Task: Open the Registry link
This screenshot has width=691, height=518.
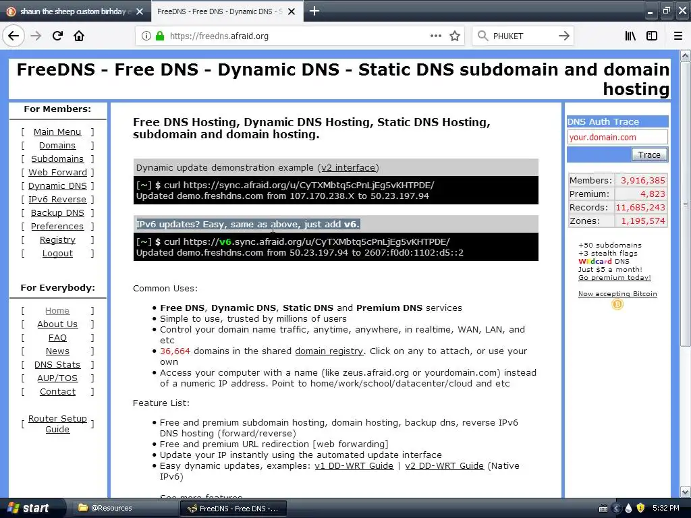Action: pos(57,239)
